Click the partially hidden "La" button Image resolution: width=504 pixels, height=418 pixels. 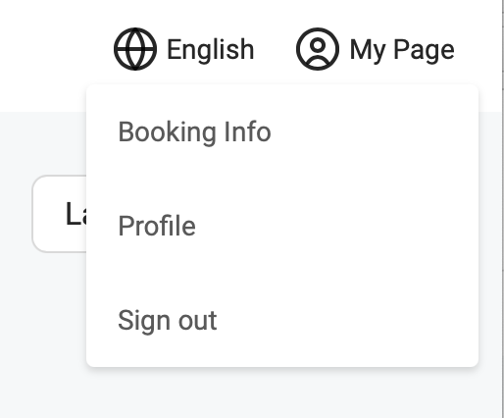(60, 214)
